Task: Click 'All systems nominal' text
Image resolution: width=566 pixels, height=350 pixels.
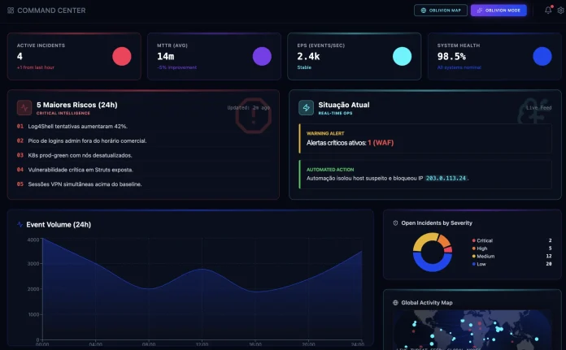Action: tap(459, 67)
